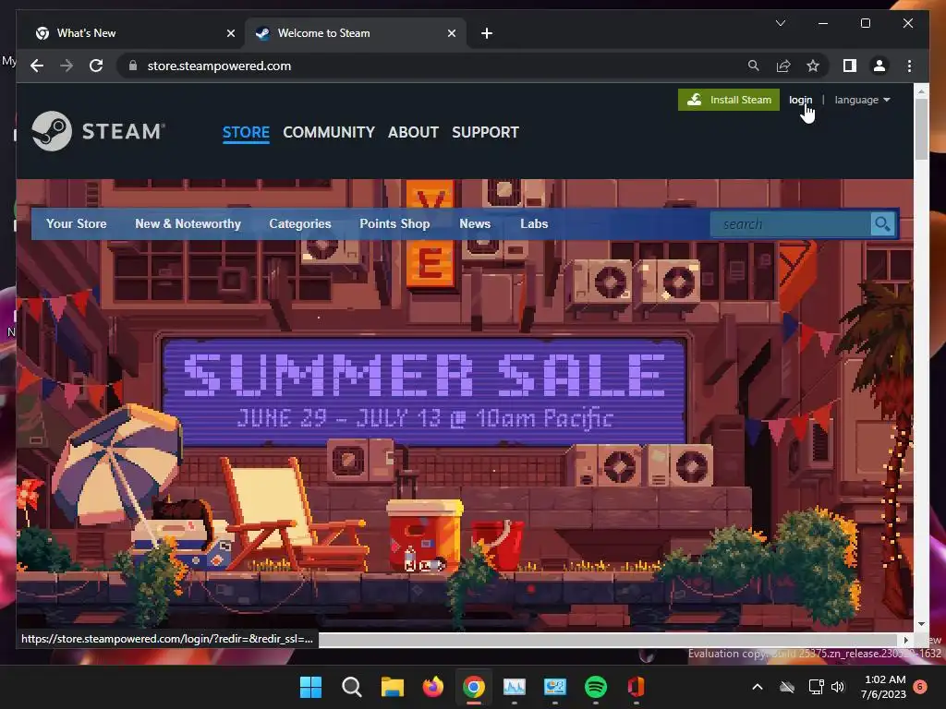946x709 pixels.
Task: Share this page using the share icon
Action: pos(783,66)
